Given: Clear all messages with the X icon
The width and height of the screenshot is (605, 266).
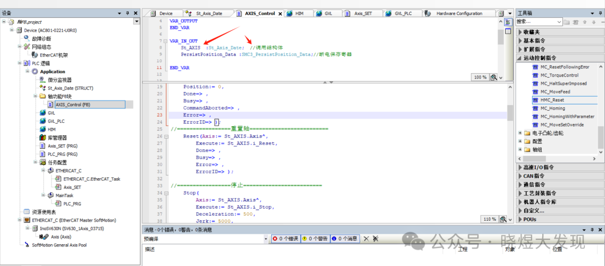Looking at the screenshot, I should [366, 239].
